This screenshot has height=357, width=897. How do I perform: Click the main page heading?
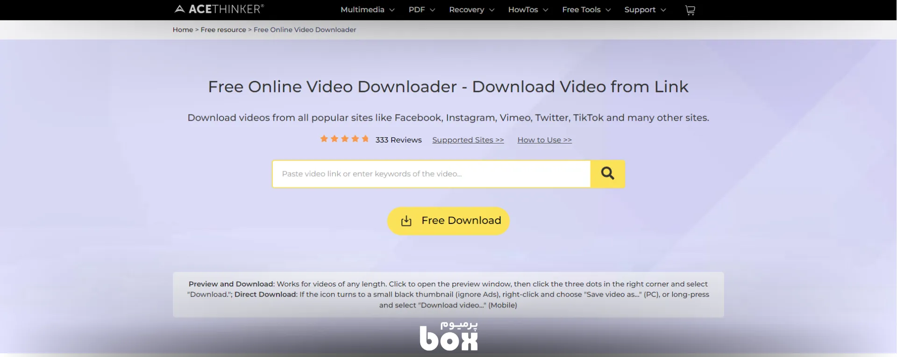448,86
